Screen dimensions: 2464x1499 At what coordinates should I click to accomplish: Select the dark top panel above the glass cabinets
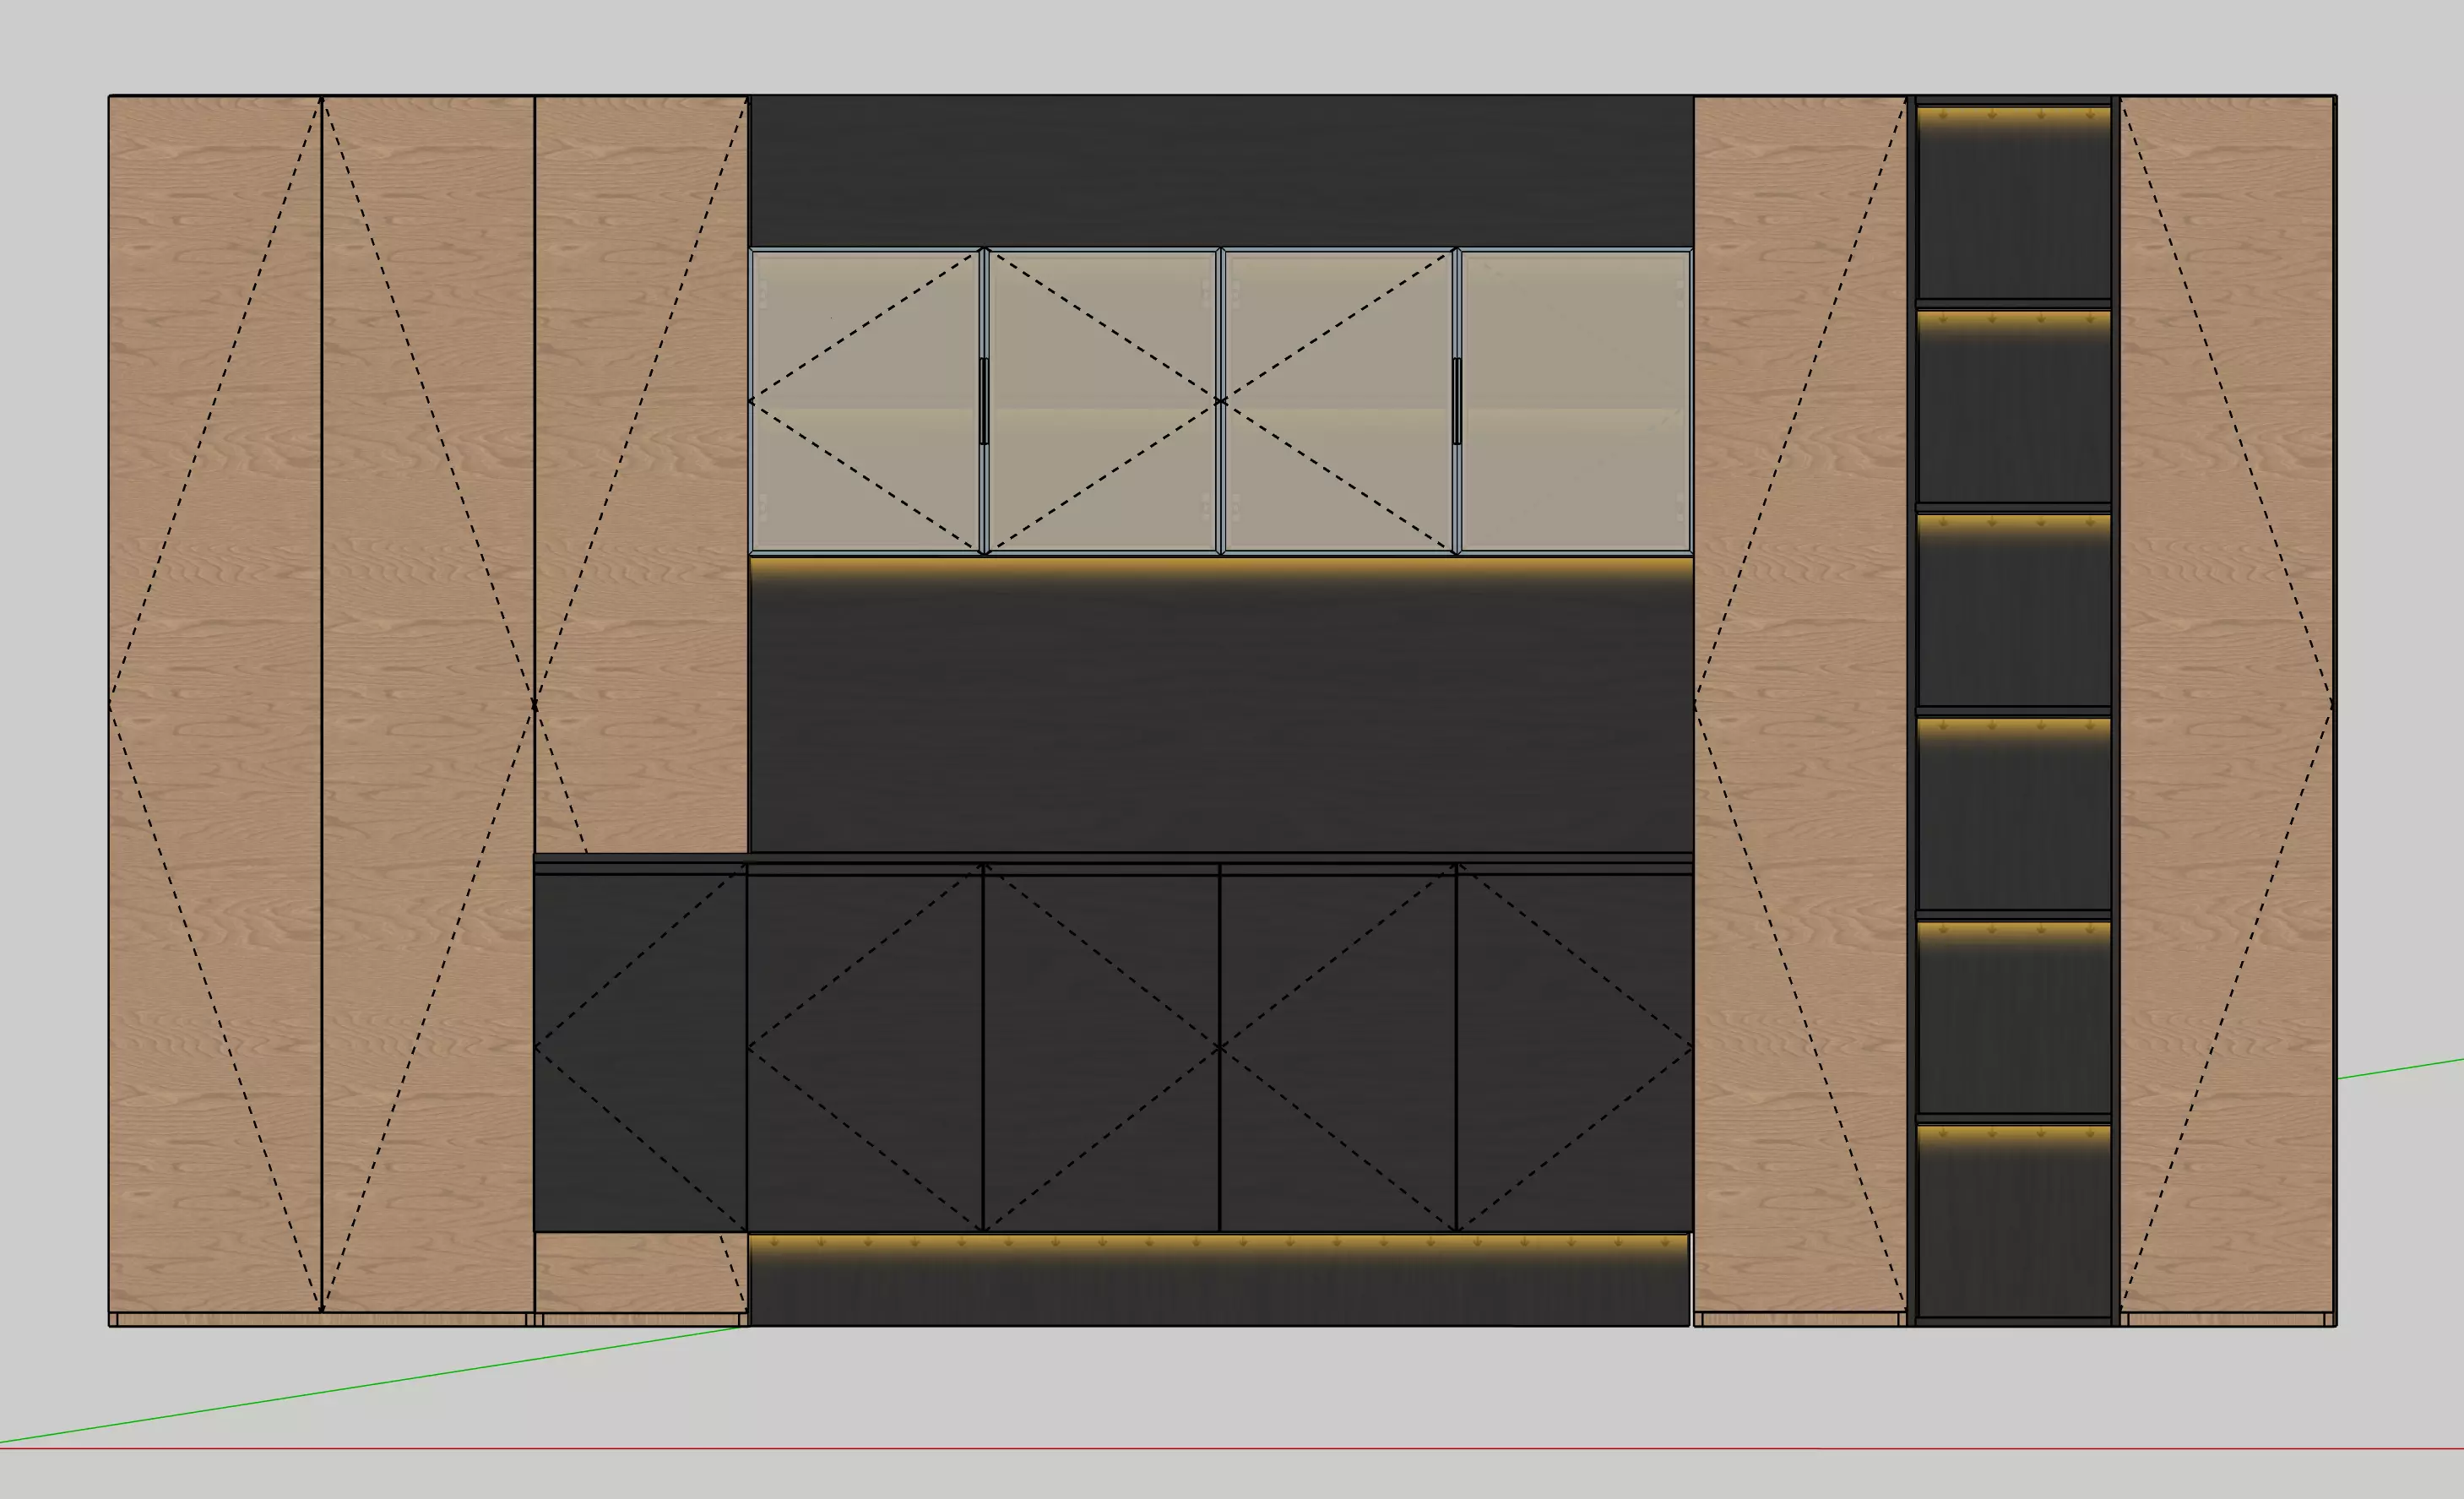tap(1221, 172)
